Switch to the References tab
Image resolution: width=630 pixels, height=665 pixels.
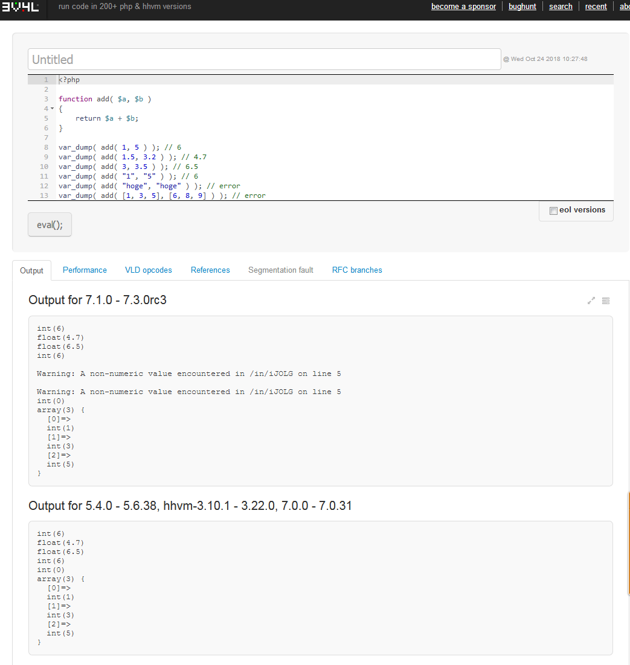[x=210, y=270]
